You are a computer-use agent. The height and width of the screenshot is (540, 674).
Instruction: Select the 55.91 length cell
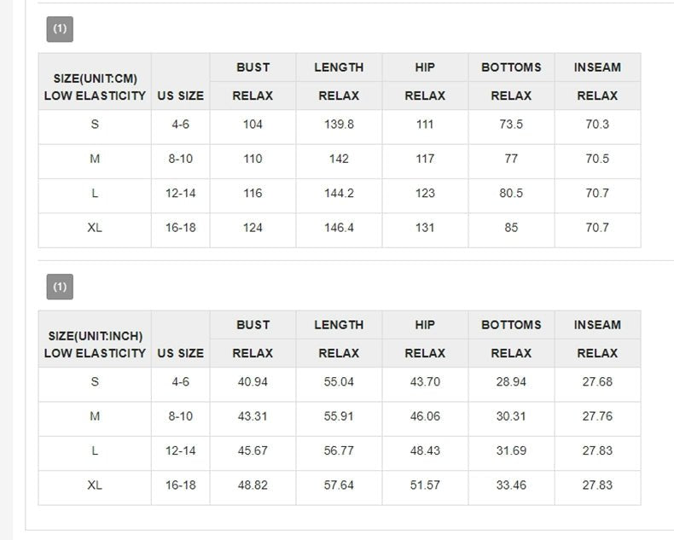[x=339, y=416]
